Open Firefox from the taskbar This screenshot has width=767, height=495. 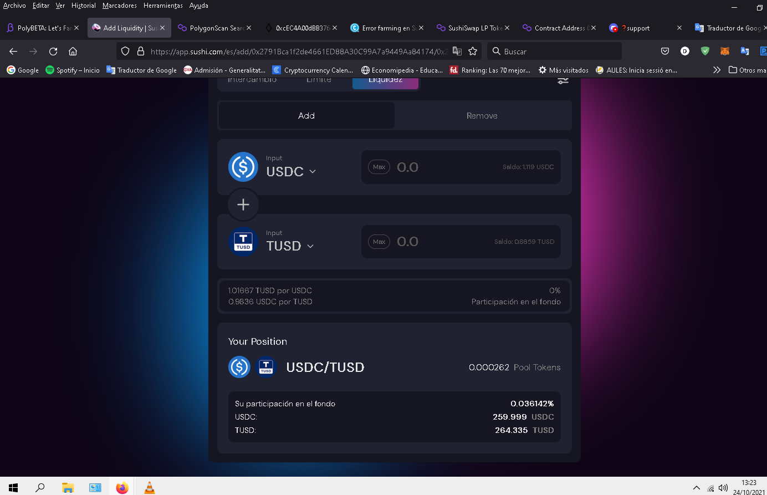(x=122, y=488)
